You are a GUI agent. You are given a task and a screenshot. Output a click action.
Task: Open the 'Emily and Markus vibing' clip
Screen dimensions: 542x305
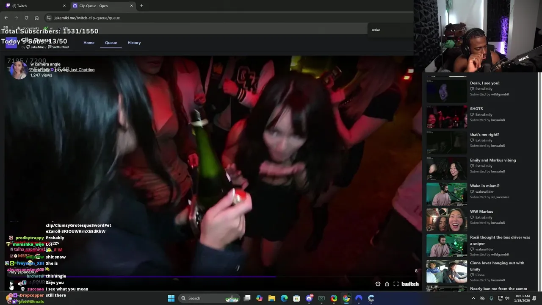(x=447, y=168)
